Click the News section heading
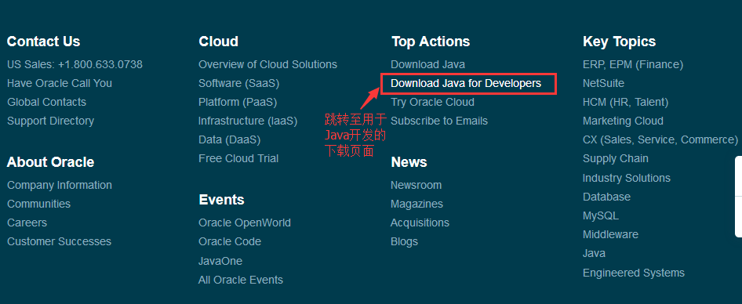This screenshot has width=742, height=304. [409, 162]
